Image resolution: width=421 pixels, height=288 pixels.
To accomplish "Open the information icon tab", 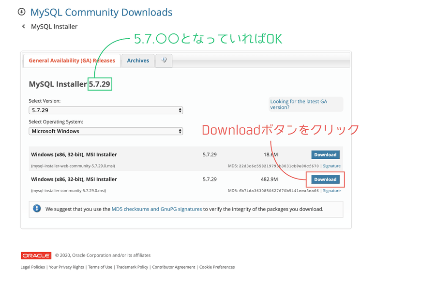I will click(x=164, y=60).
